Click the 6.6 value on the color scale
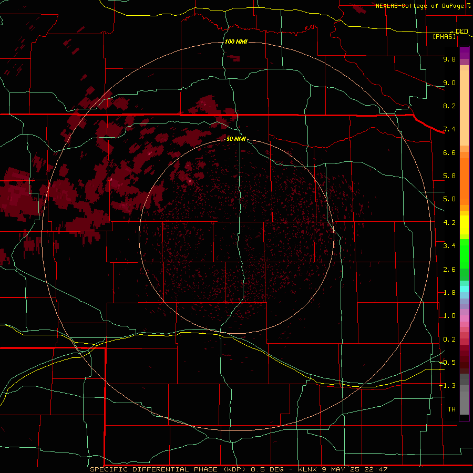The height and width of the screenshot is (473, 473). coord(449,152)
